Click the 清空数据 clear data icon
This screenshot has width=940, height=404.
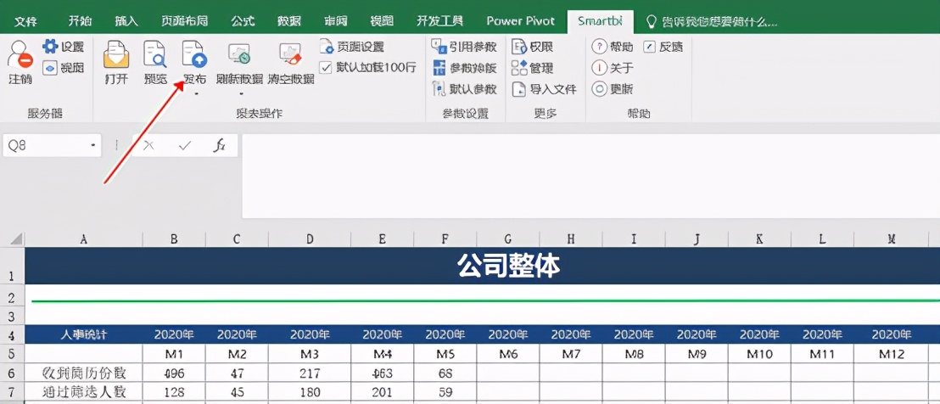point(291,54)
